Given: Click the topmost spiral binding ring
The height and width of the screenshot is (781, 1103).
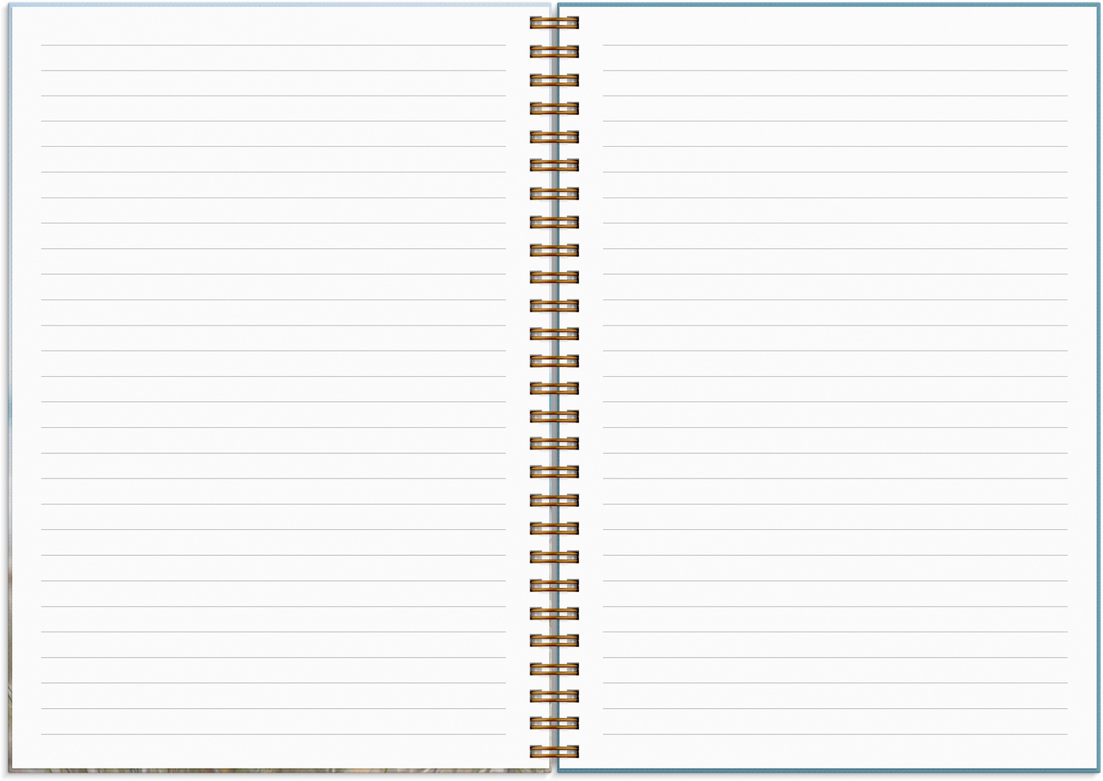Looking at the screenshot, I should click(x=554, y=23).
